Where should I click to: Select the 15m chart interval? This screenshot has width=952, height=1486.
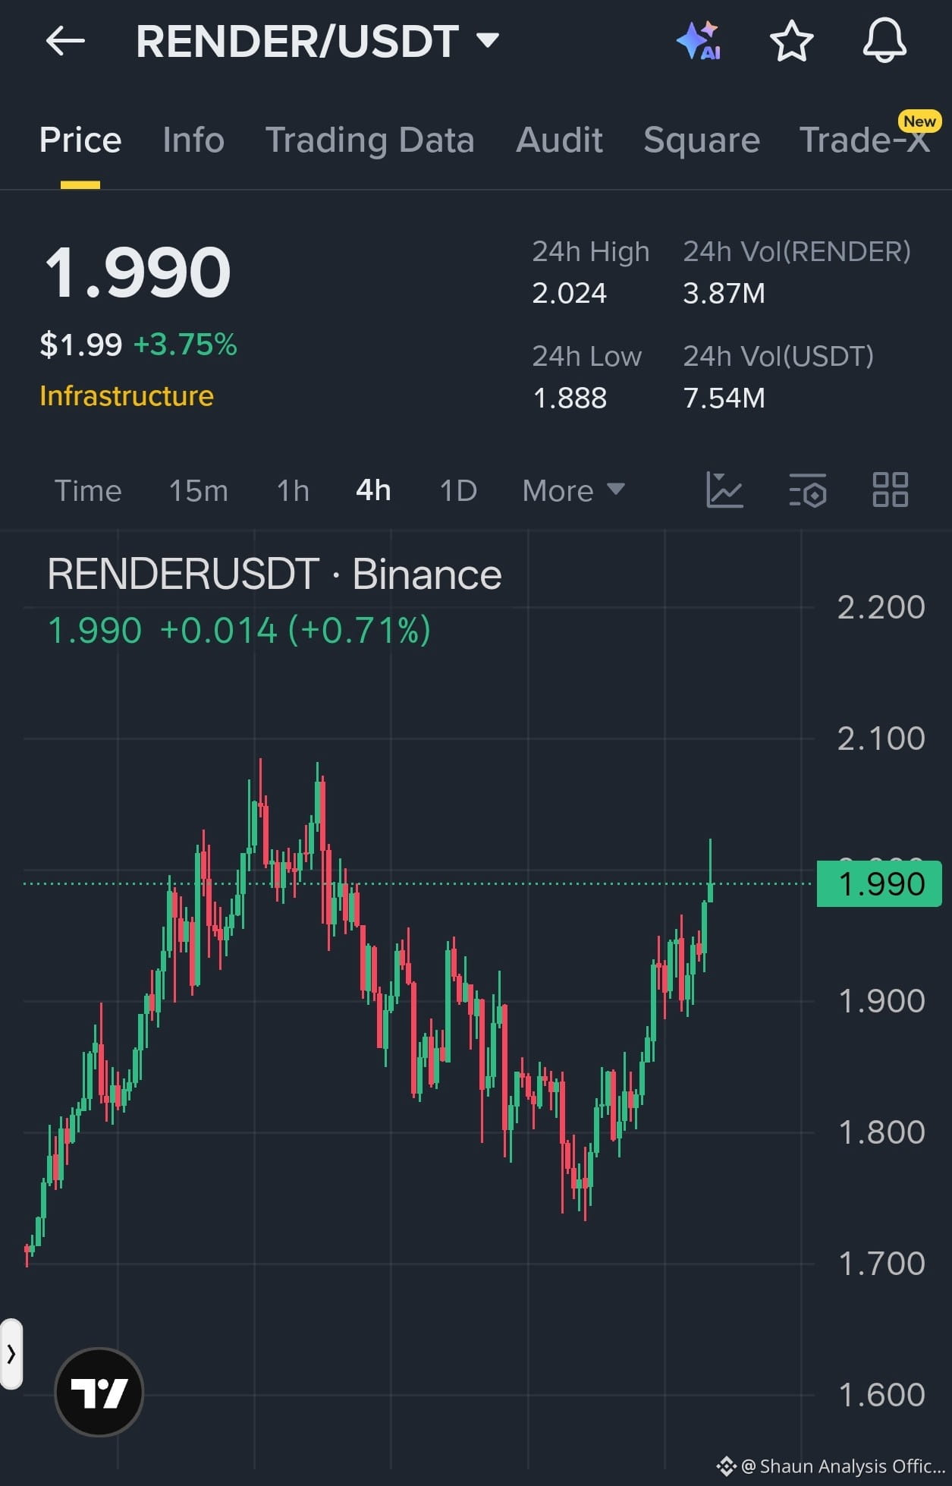tap(198, 490)
